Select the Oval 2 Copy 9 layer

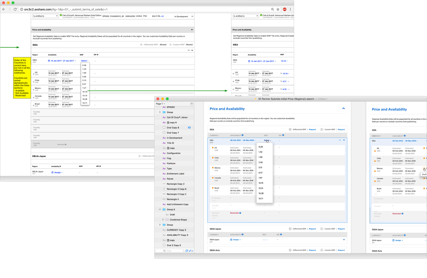[x=174, y=245]
